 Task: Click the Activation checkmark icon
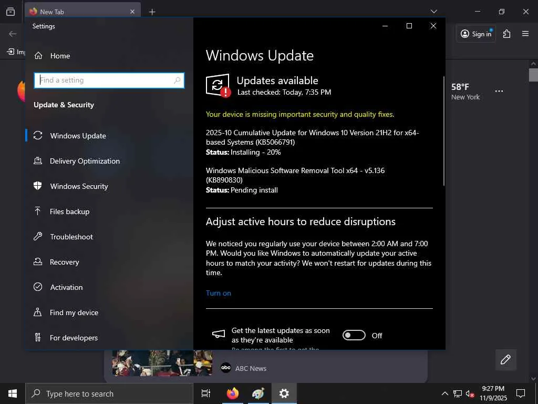[38, 287]
